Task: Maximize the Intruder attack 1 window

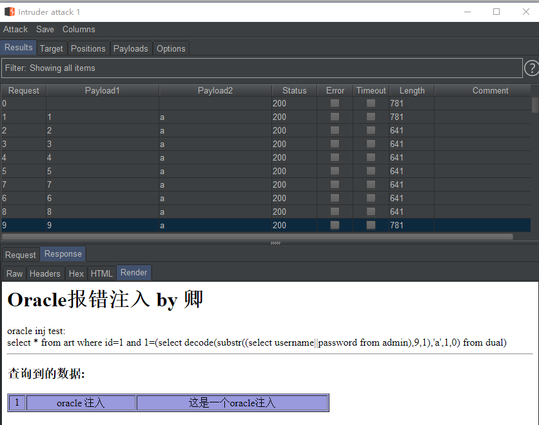Action: click(x=496, y=12)
